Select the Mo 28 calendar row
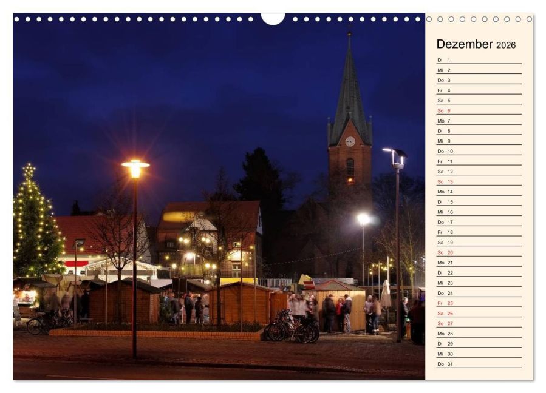The image size is (546, 393). pyautogui.click(x=479, y=334)
